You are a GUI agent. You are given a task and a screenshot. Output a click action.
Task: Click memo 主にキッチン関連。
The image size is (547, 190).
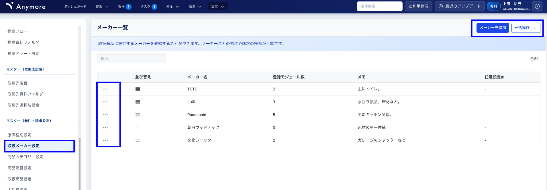[x=375, y=115]
